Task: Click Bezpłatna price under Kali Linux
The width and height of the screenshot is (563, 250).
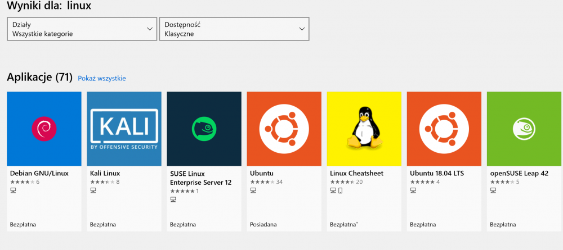Action: coord(103,225)
